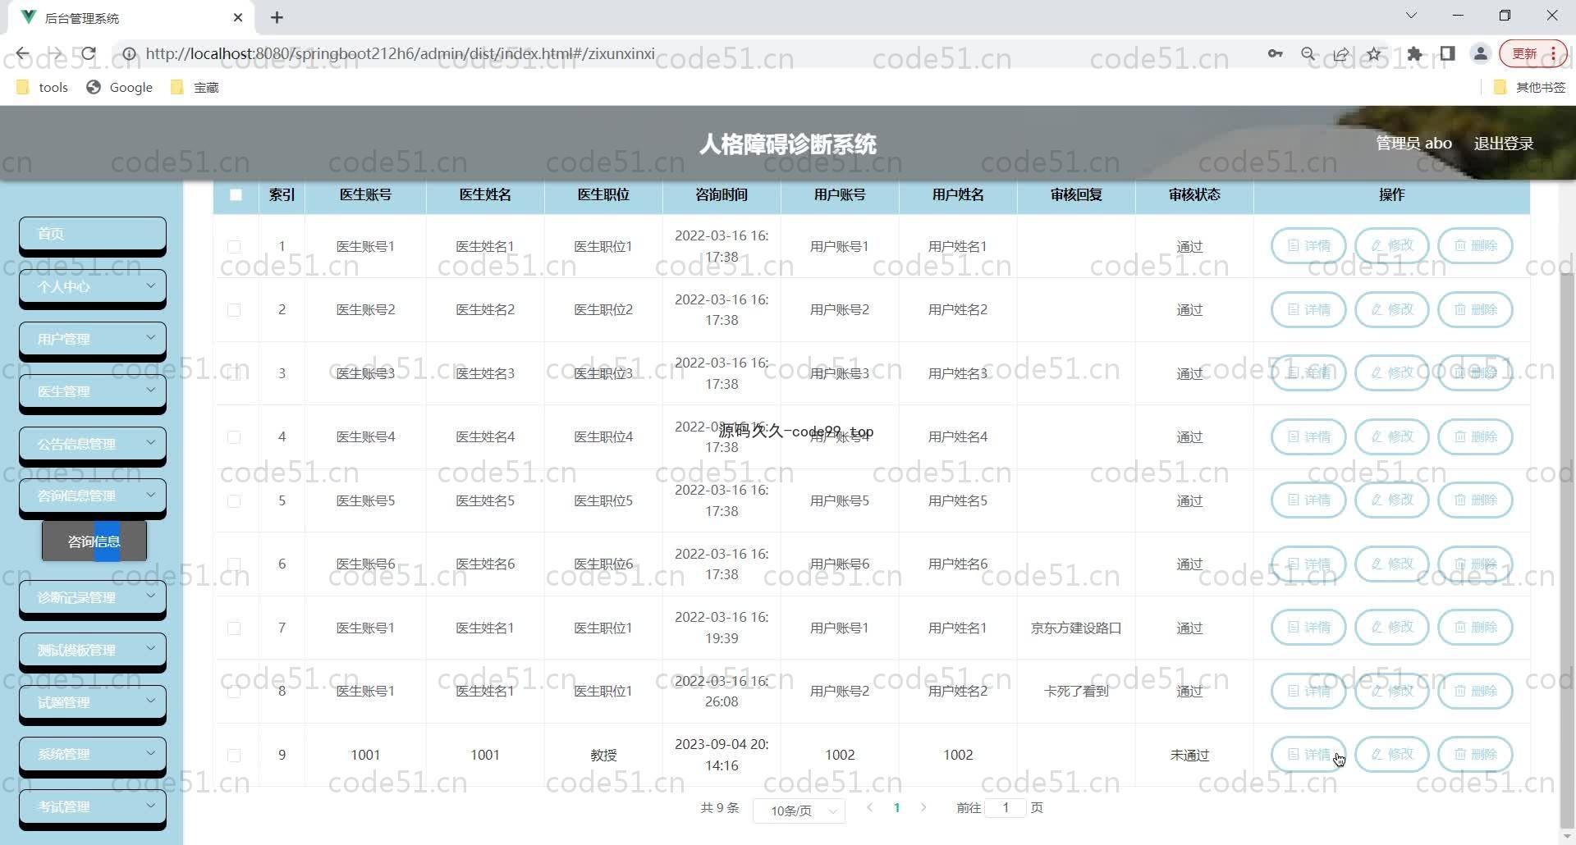
Task: Expand 考试管理 sidebar menu
Action: pos(93,806)
